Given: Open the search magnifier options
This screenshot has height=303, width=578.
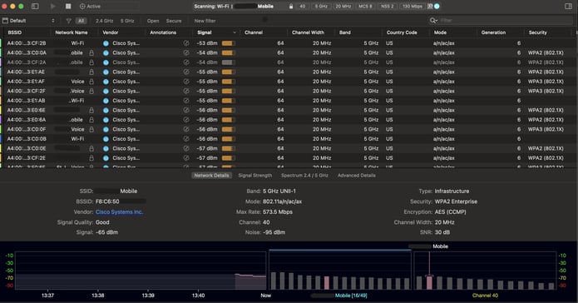Looking at the screenshot, I should coord(433,20).
